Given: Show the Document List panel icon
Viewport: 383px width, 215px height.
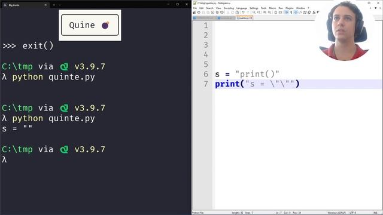Looking at the screenshot, I should (309, 13).
